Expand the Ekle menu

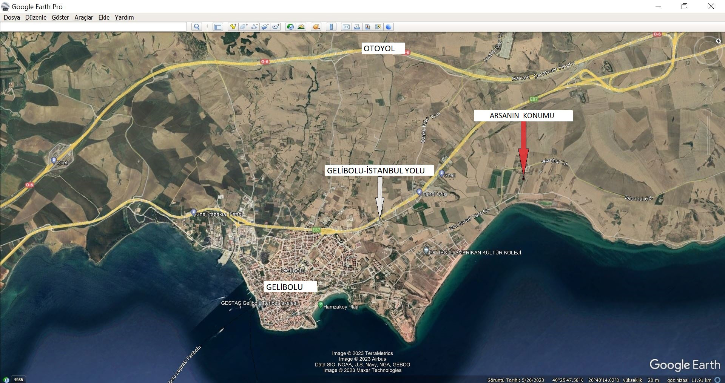[104, 17]
